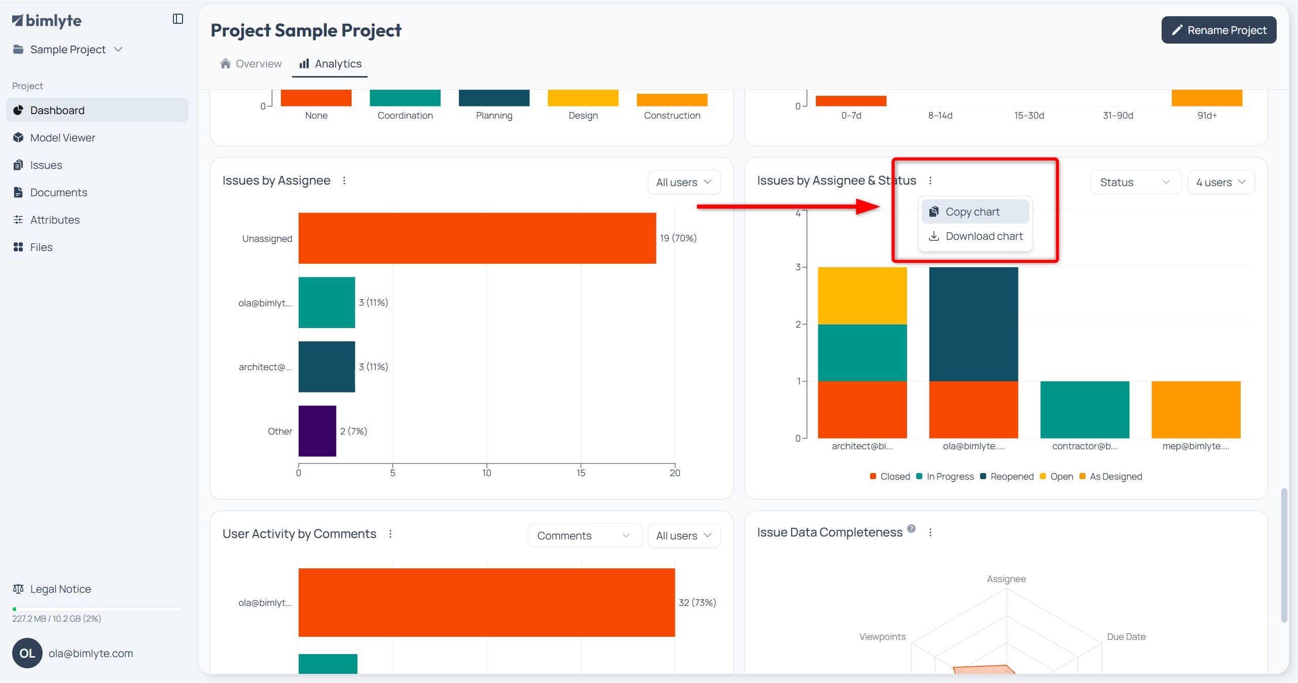Click the Dashboard pie chart icon

pos(18,110)
